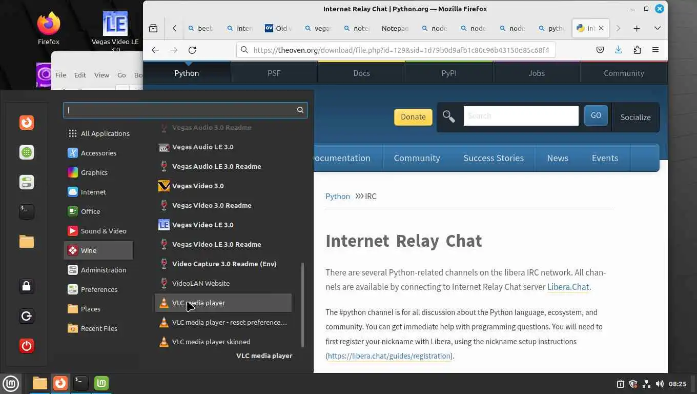
Task: Open Terminal from the taskbar
Action: point(81,383)
